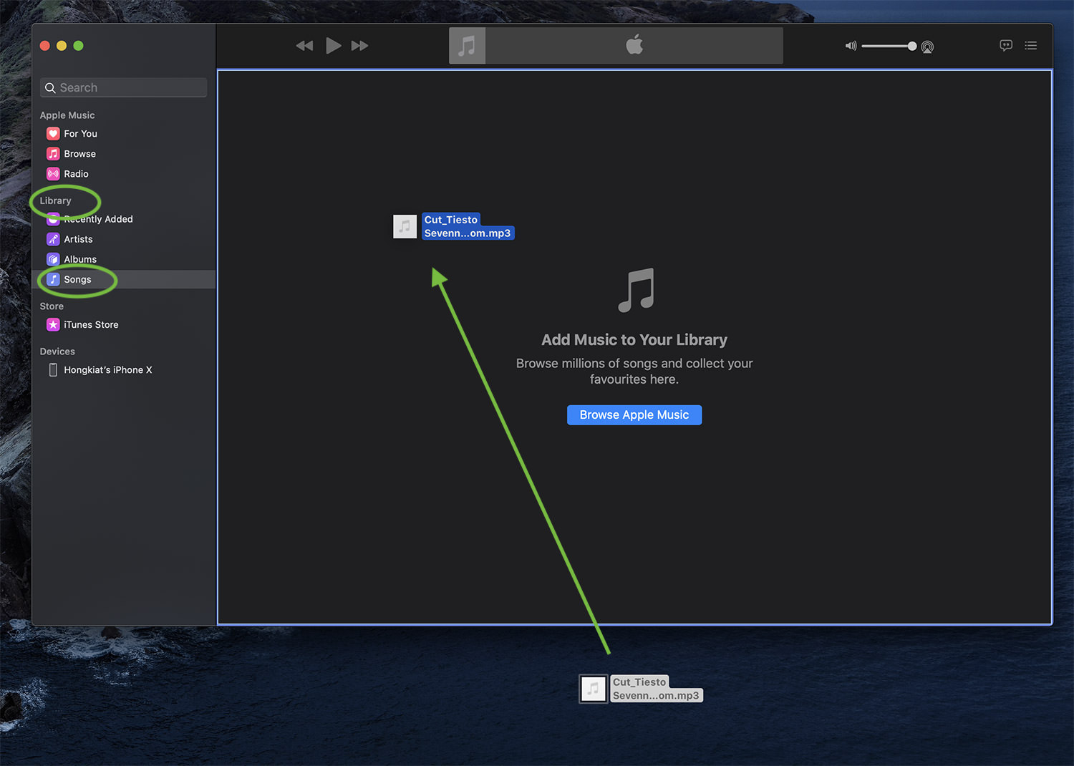Screen dimensions: 1074x766
Task: Show the Up Next list icon
Action: (1031, 46)
